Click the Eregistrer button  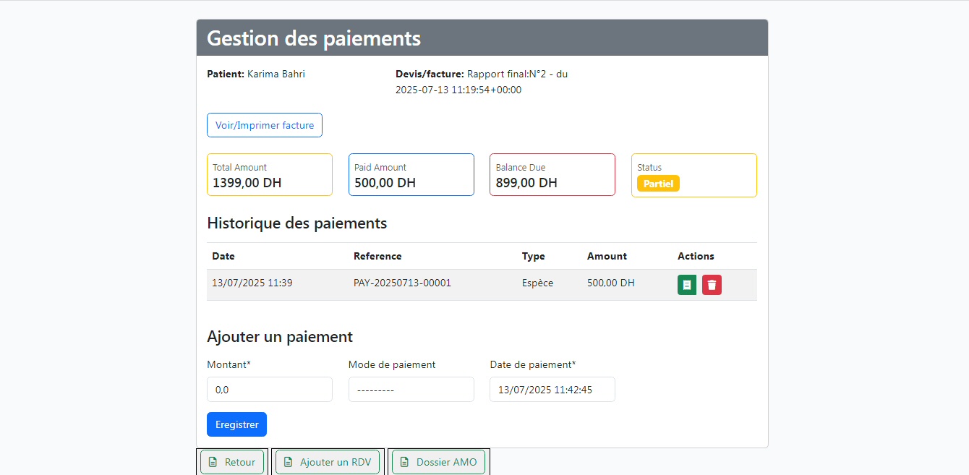(236, 424)
